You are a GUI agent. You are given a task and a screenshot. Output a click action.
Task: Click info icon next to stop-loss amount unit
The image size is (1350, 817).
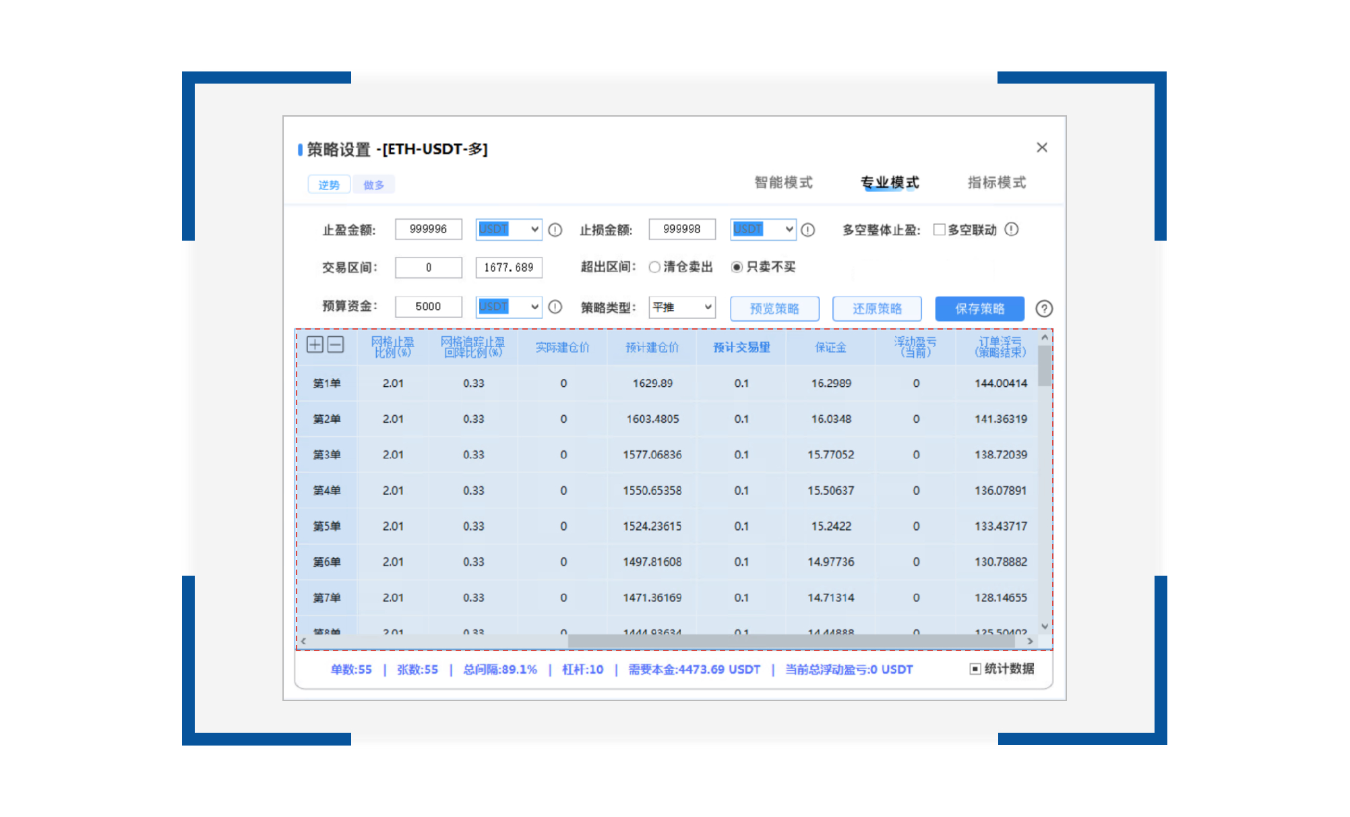click(808, 230)
